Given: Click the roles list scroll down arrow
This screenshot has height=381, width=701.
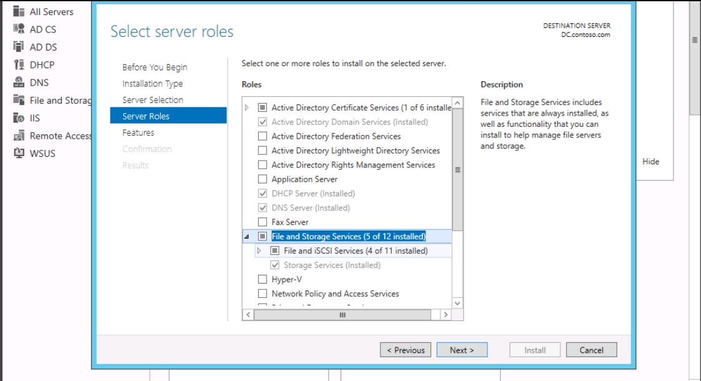Looking at the screenshot, I should [x=457, y=303].
